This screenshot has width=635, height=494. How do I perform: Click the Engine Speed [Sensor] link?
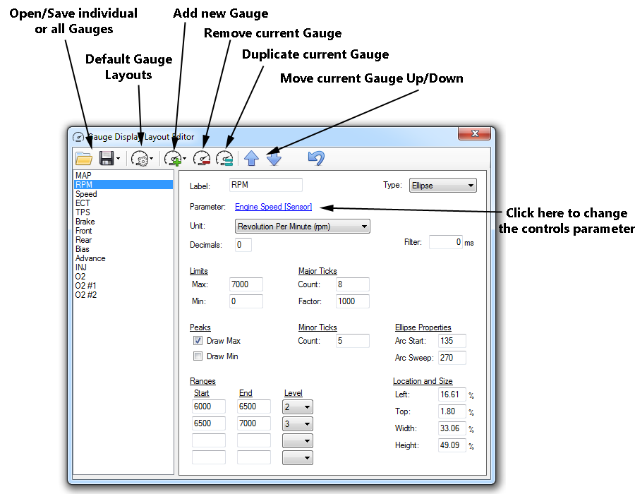pos(273,207)
